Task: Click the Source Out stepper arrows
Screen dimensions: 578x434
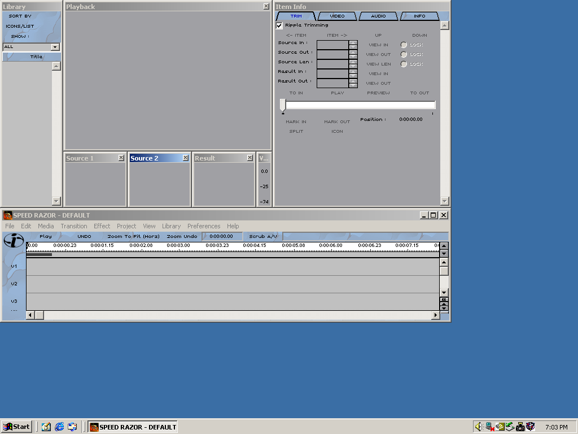Action: click(x=353, y=54)
